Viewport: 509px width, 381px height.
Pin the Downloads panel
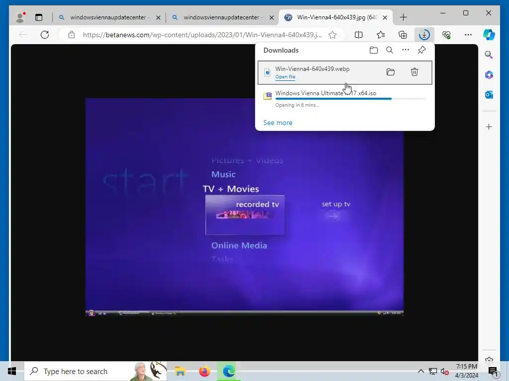point(422,50)
